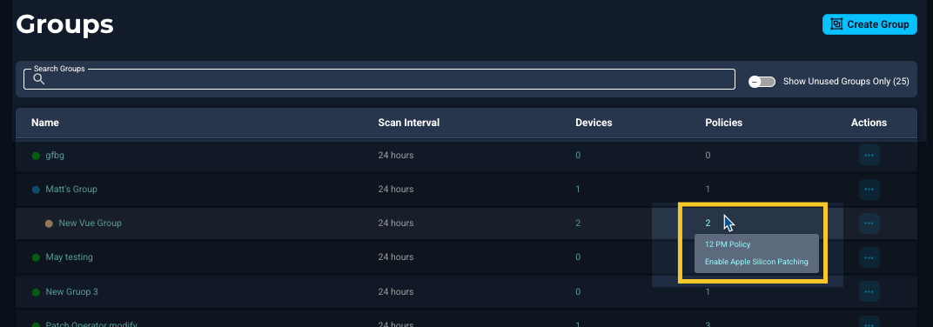This screenshot has width=933, height=327.
Task: Click 24 hours scan interval for May testing
Action: 396,257
